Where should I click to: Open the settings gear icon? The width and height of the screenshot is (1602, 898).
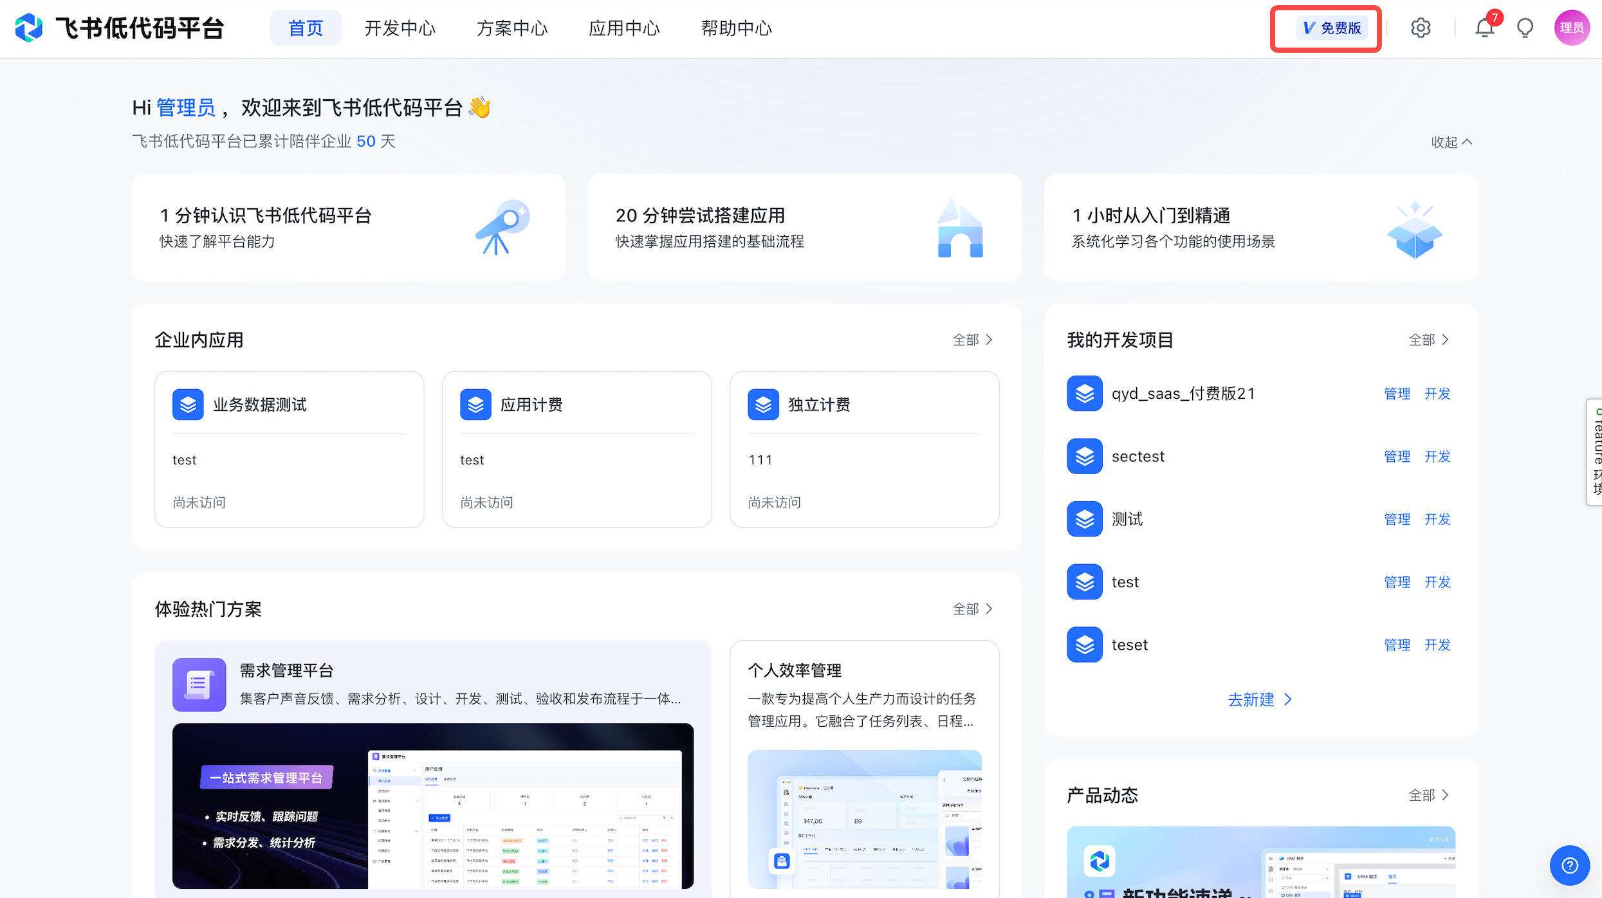tap(1421, 28)
